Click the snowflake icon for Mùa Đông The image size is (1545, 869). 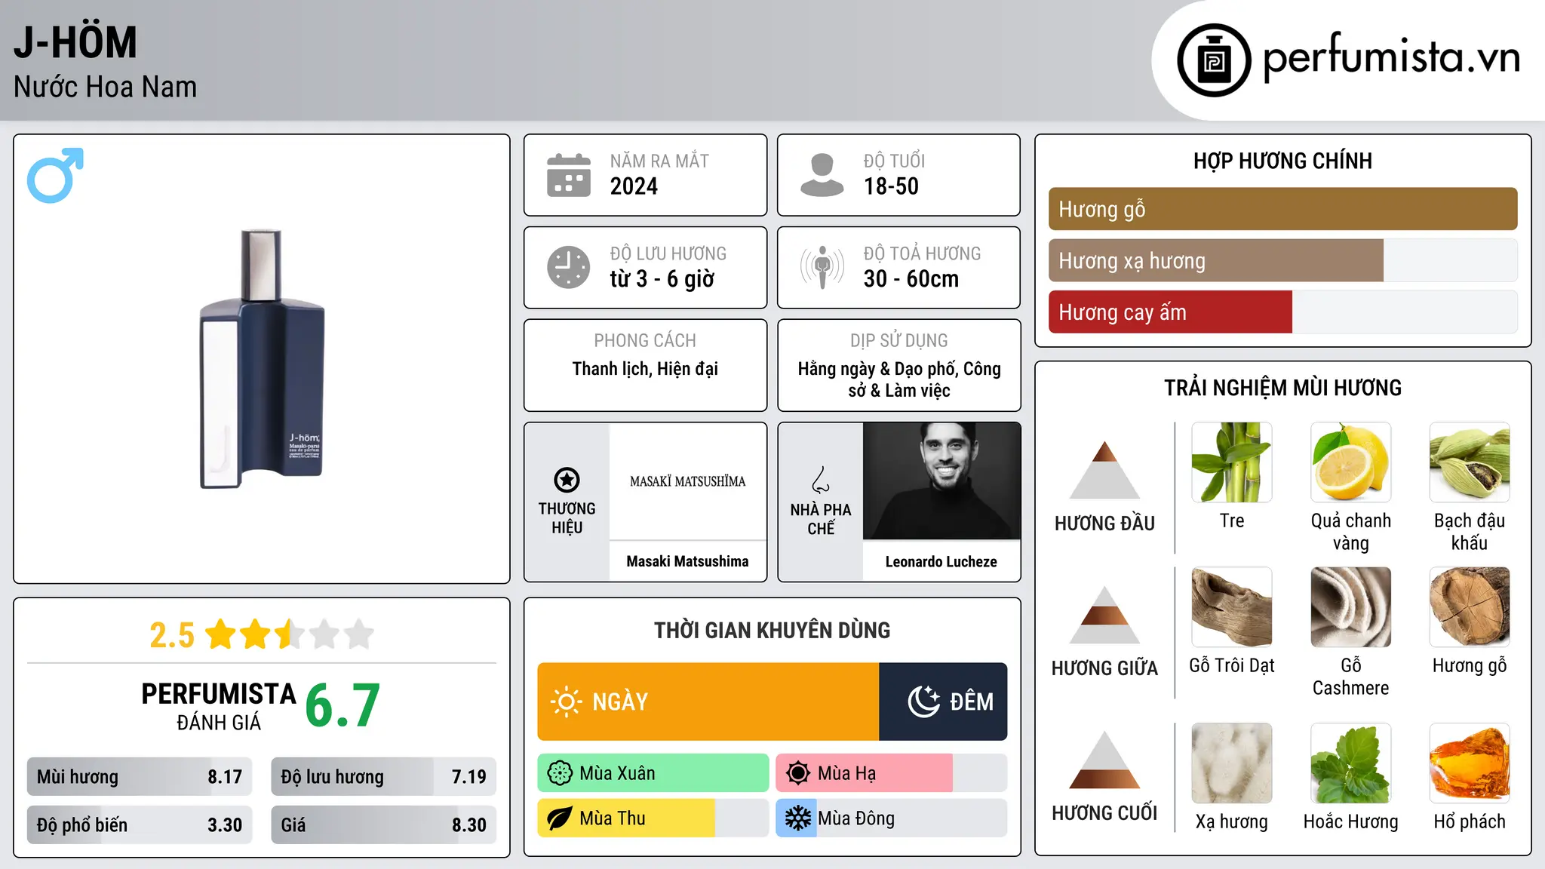798,818
